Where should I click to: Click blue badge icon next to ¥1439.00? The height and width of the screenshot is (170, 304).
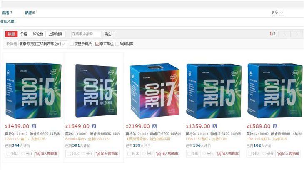point(34,126)
